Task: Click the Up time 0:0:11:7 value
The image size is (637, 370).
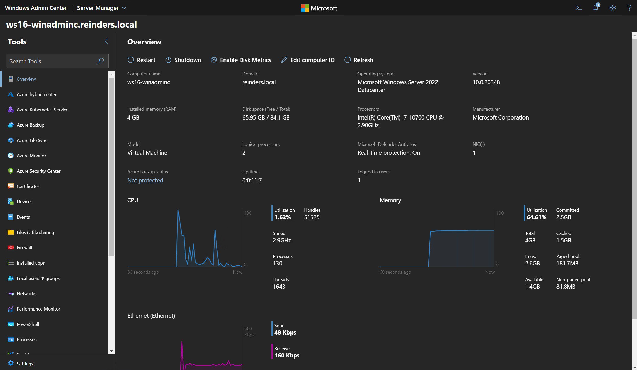Action: pos(252,180)
